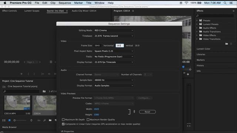The image size is (237, 133).
Task: Open the Info panel
Action: [x=198, y=71]
